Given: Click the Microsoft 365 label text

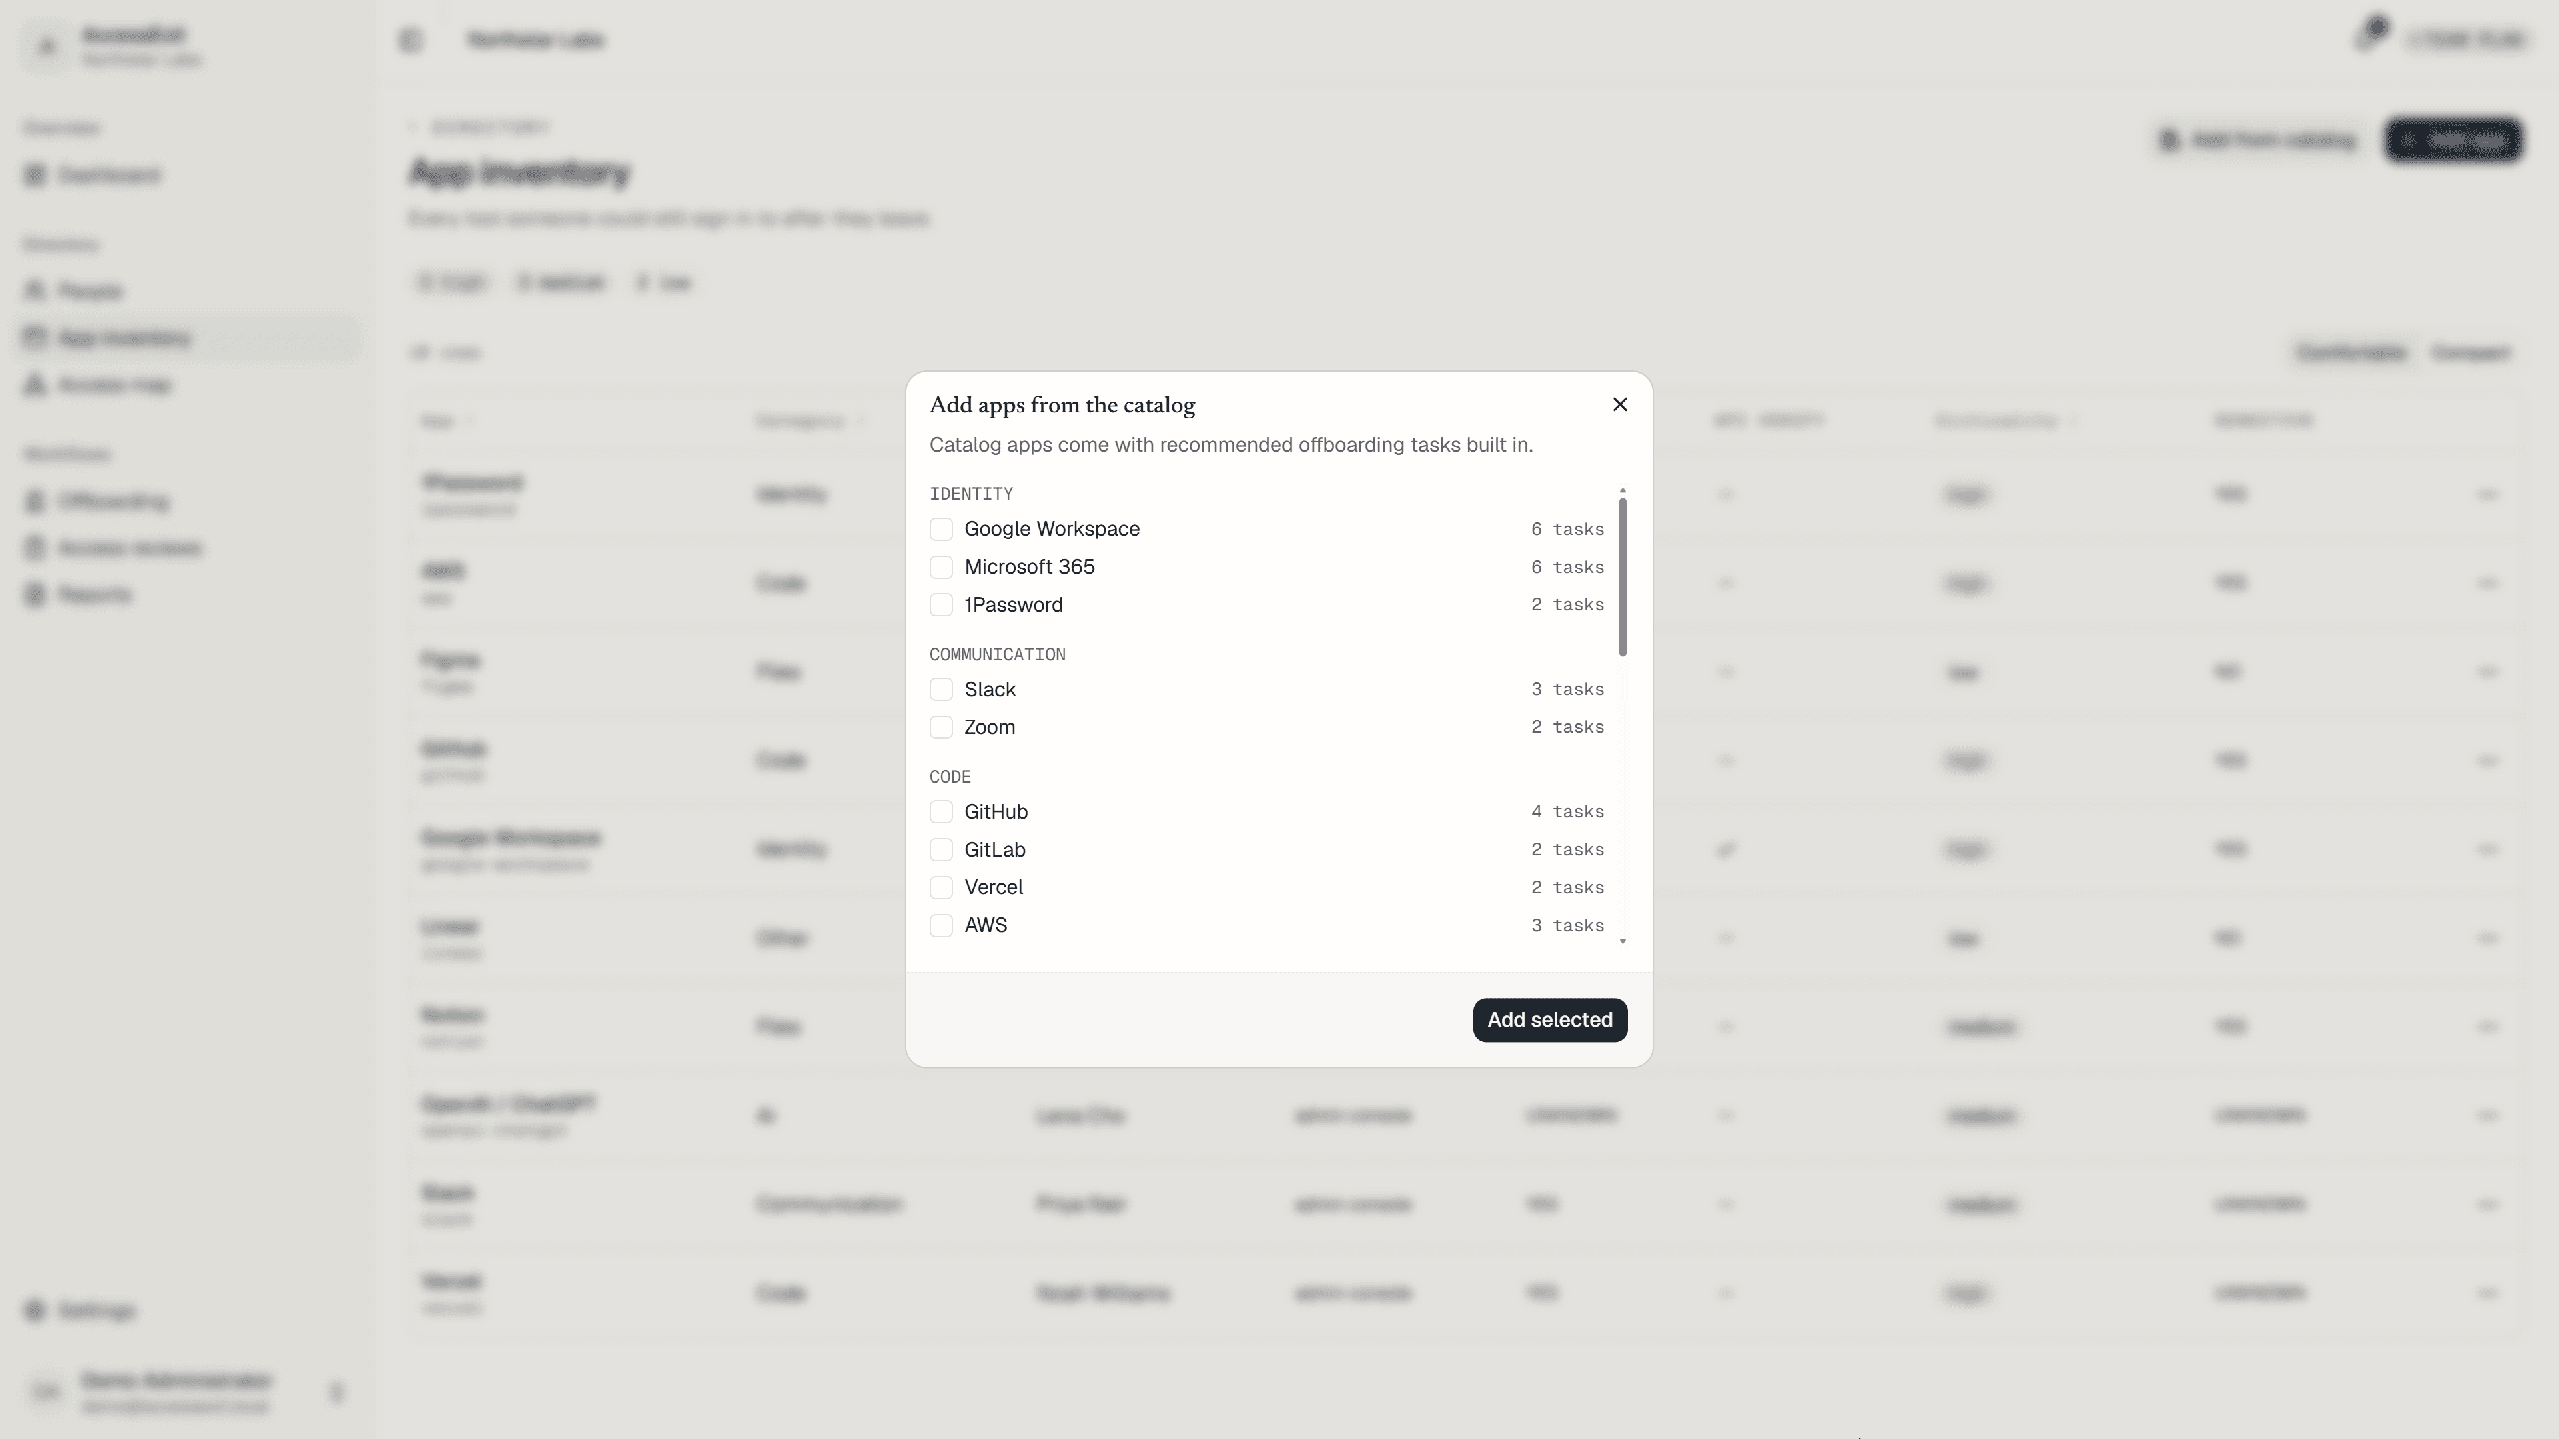Looking at the screenshot, I should tap(1029, 567).
